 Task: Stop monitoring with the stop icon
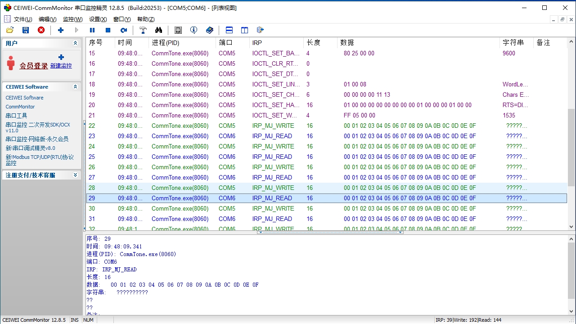[108, 30]
